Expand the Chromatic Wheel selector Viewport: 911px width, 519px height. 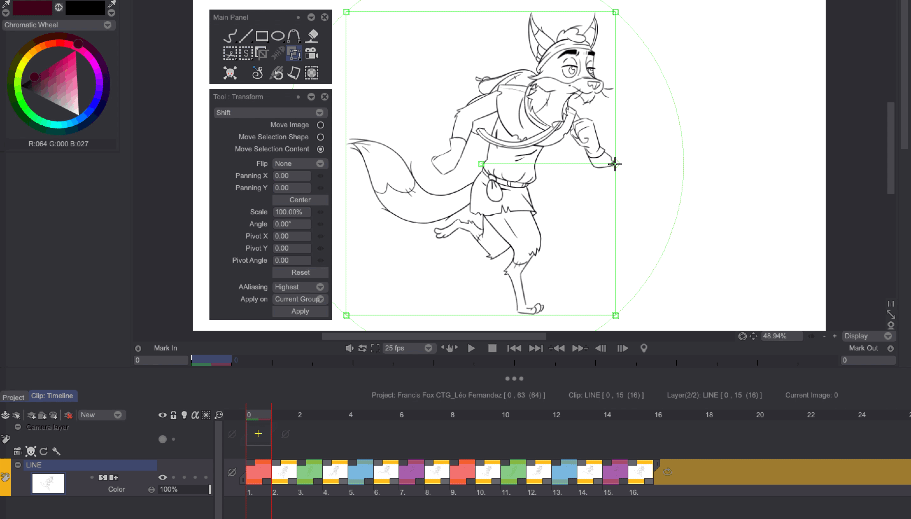point(107,25)
